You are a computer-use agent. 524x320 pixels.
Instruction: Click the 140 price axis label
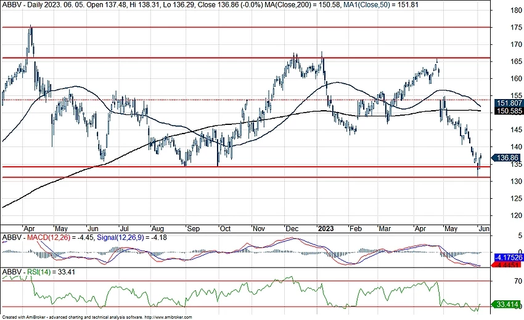(516, 147)
